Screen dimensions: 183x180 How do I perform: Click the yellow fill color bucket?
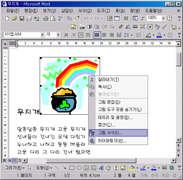coord(132,168)
